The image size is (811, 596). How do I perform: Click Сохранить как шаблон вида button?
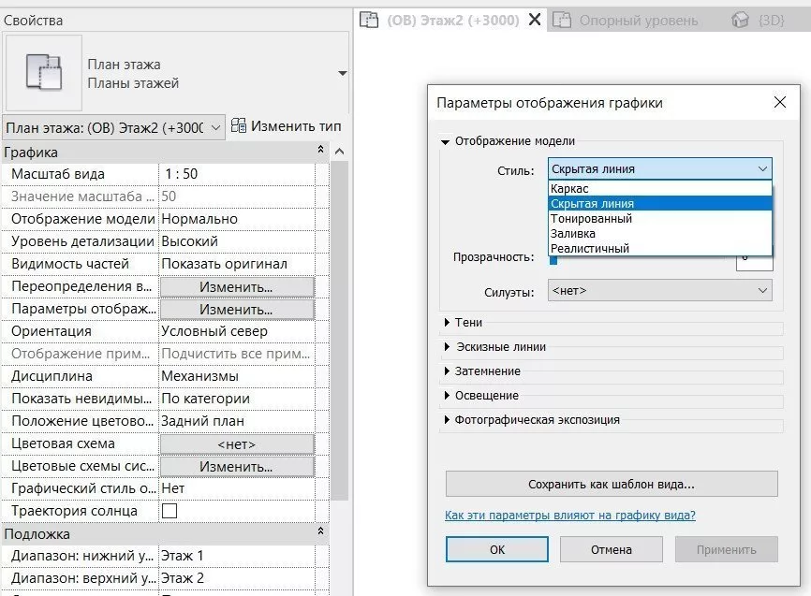tap(611, 485)
